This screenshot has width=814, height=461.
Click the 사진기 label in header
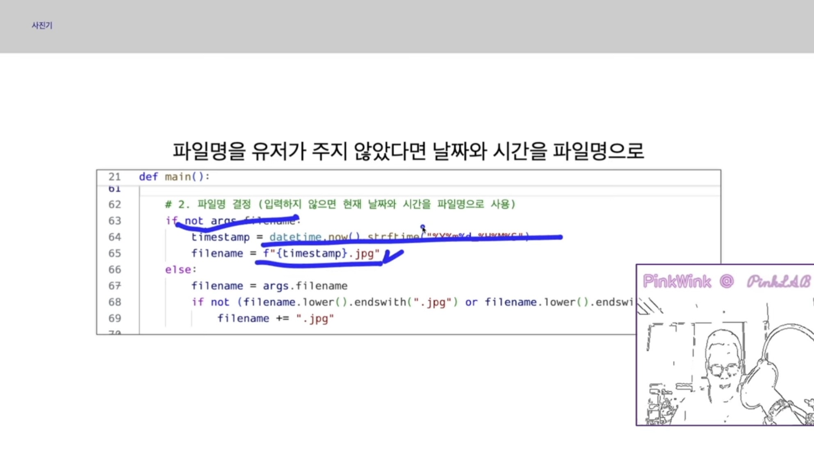pyautogui.click(x=42, y=25)
